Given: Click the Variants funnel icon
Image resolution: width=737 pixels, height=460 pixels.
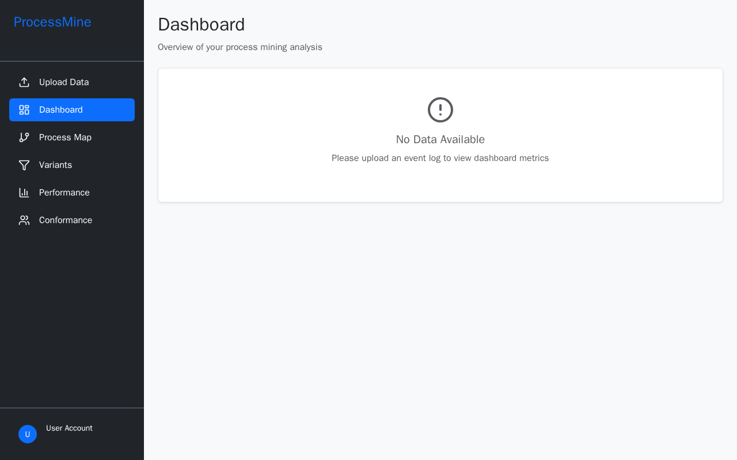Looking at the screenshot, I should pos(24,165).
